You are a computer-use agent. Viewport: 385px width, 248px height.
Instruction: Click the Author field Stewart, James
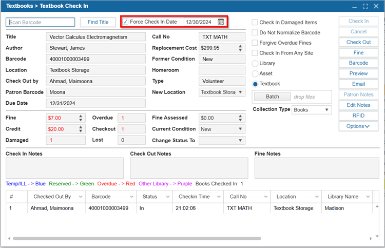[96, 48]
